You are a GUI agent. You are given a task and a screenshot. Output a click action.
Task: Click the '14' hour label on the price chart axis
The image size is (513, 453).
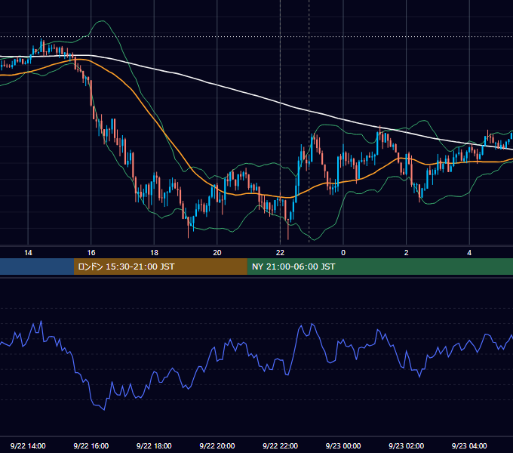(28, 253)
